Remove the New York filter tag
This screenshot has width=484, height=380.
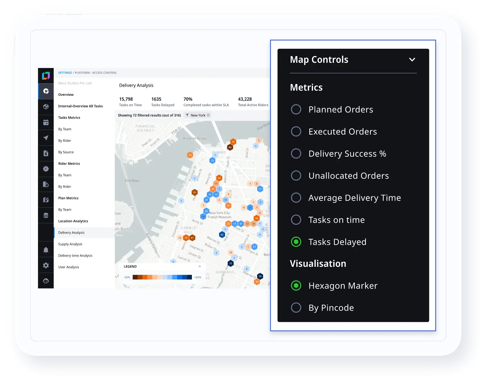(x=208, y=115)
